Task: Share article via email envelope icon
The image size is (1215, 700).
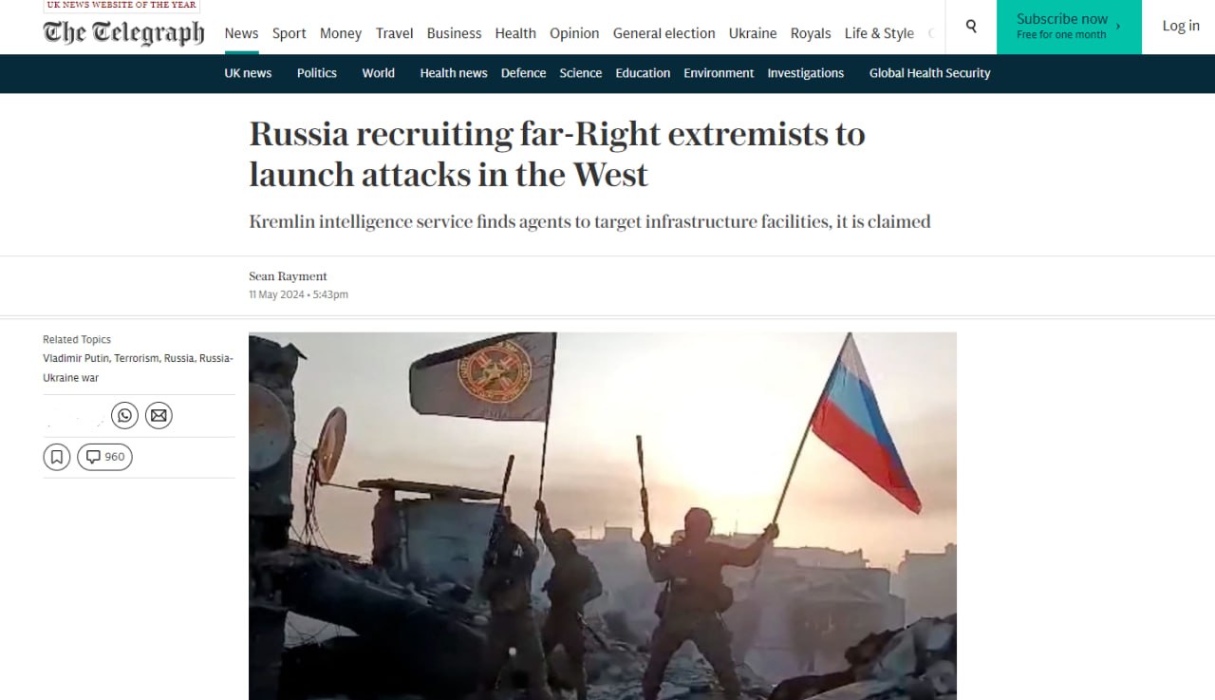Action: pyautogui.click(x=159, y=415)
